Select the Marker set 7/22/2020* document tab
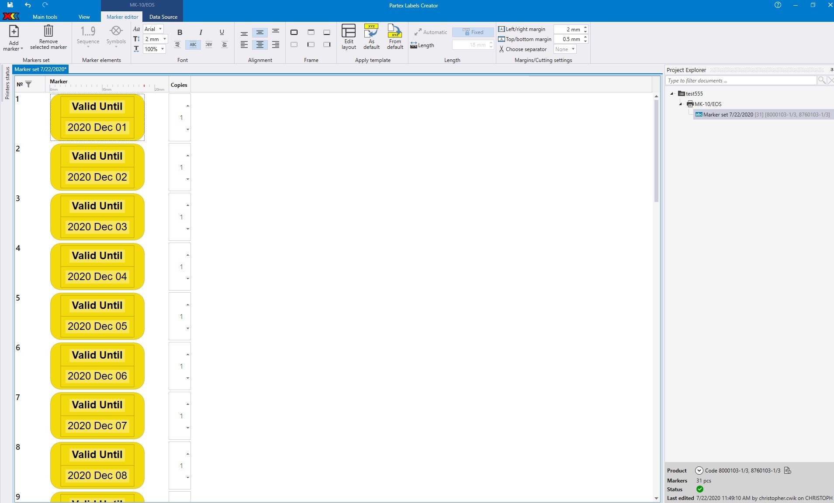834x503 pixels. (x=40, y=69)
